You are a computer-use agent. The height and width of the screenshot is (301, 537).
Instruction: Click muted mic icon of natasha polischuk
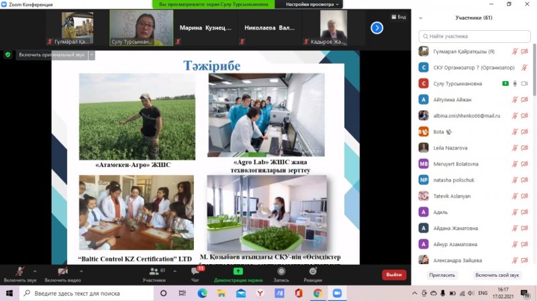click(515, 180)
